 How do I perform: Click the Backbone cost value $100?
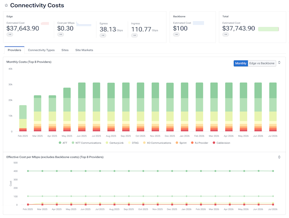180,29
